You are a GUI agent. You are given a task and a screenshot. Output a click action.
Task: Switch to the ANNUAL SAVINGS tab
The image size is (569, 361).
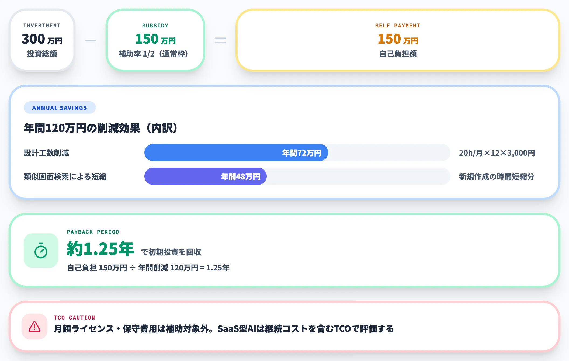pyautogui.click(x=60, y=108)
